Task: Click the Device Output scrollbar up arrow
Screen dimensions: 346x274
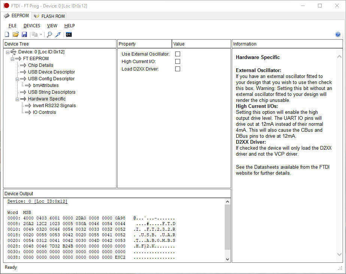Action: (228, 202)
